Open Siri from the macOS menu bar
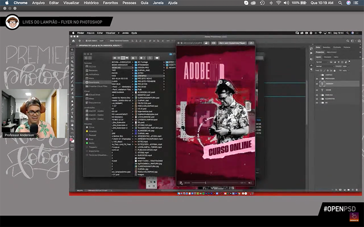The height and width of the screenshot is (227, 364). pyautogui.click(x=348, y=3)
